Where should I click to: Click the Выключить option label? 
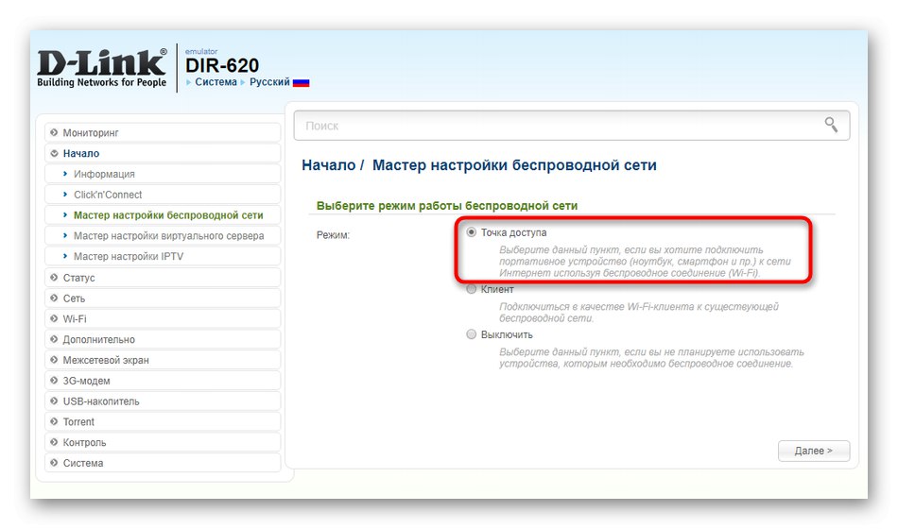(x=507, y=334)
